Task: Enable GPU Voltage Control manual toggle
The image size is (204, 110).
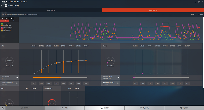Action: pos(17,83)
